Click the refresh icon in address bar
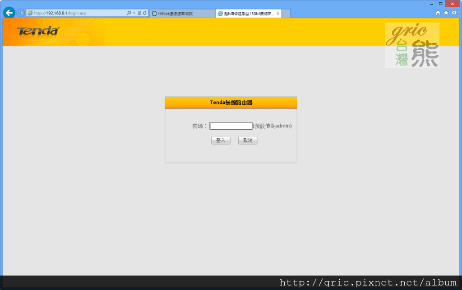The height and width of the screenshot is (290, 462). coord(145,13)
